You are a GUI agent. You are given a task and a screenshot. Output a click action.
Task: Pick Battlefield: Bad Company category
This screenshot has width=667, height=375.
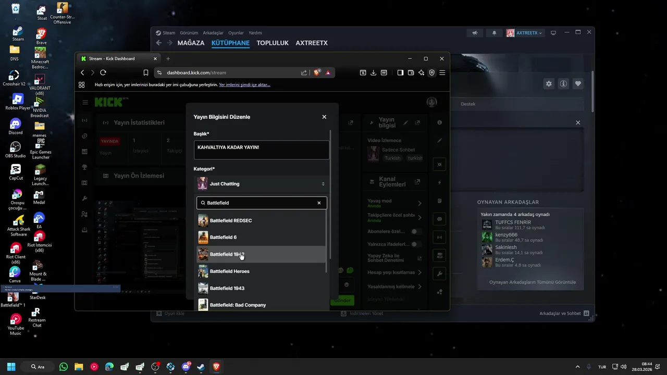[x=262, y=304]
